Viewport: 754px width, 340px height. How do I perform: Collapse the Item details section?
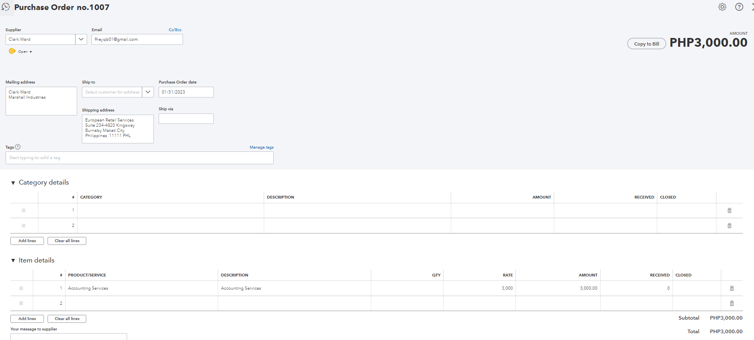[x=13, y=260]
